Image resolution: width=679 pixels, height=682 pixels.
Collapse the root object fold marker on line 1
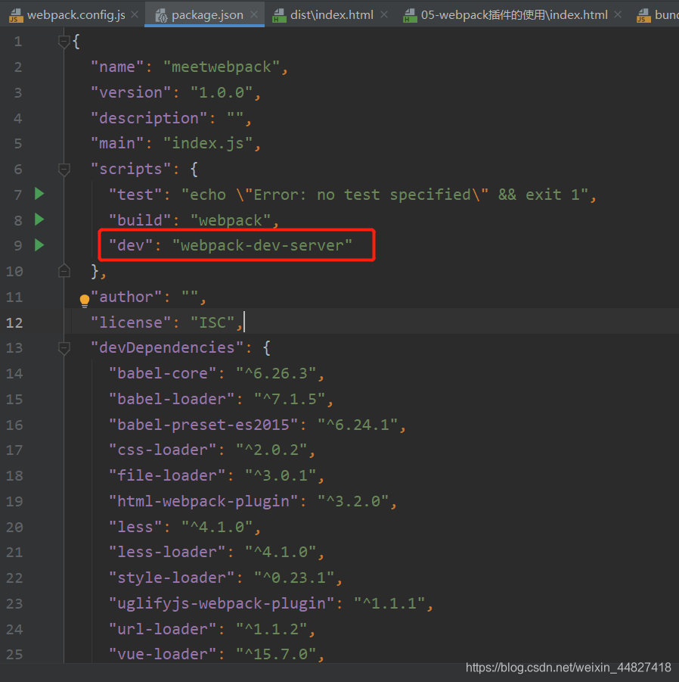pos(64,42)
